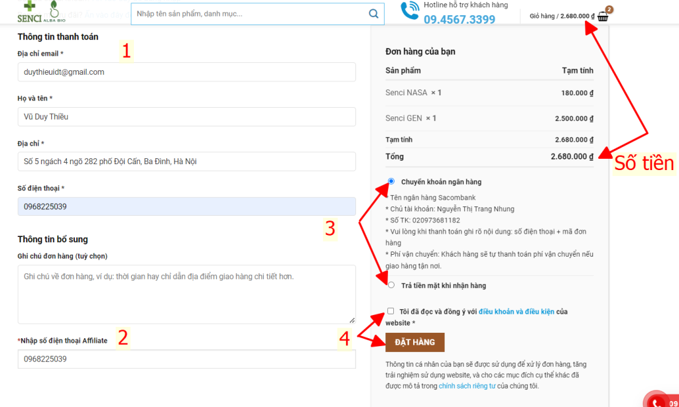The image size is (679, 407).
Task: Click the Affiliate phone number field
Action: pos(186,359)
